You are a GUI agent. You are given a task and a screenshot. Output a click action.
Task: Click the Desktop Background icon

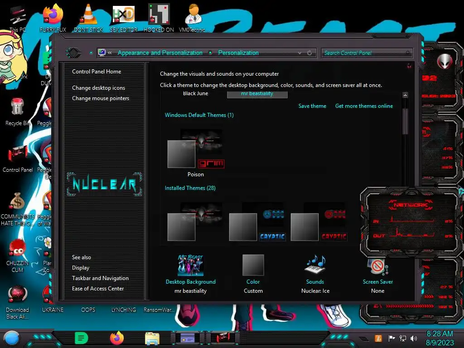[x=191, y=265]
